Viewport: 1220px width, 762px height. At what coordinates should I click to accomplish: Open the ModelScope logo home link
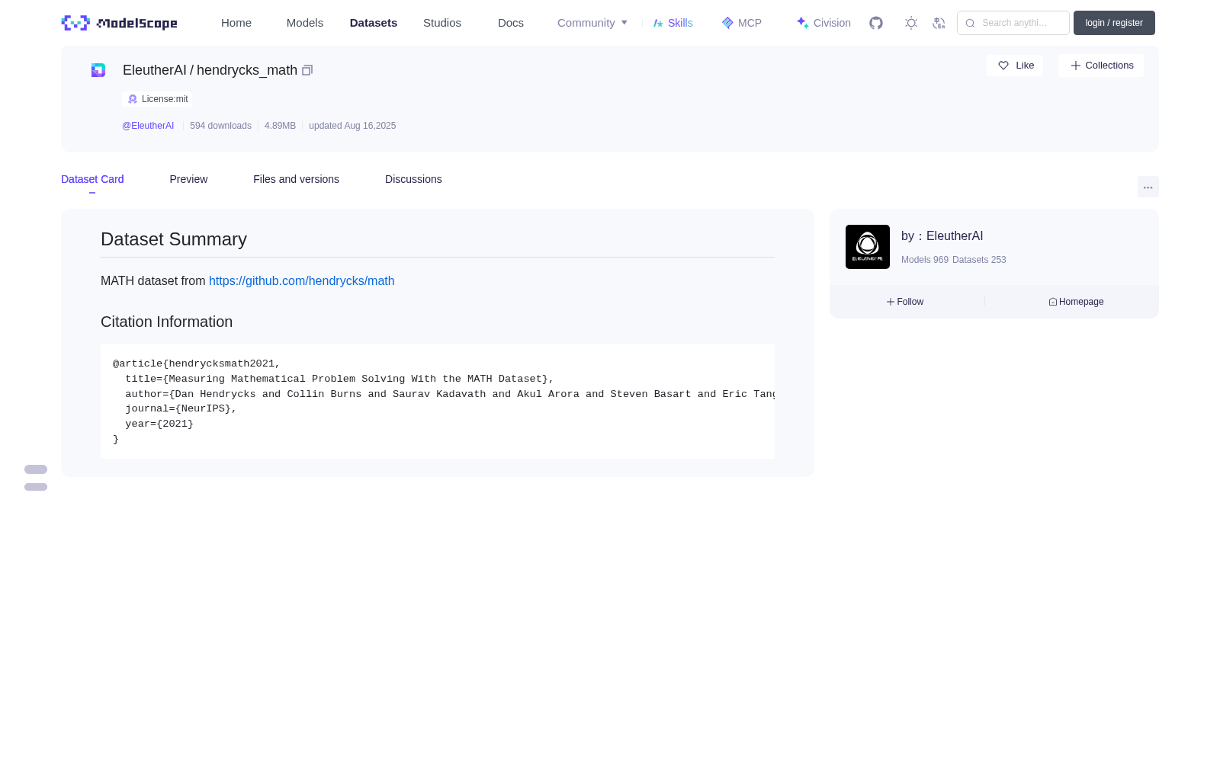pos(119,23)
